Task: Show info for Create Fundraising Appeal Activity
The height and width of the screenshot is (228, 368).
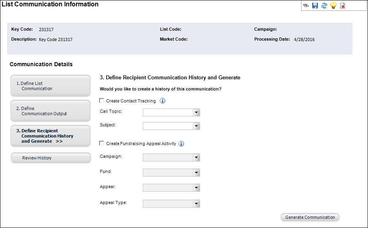Action: tap(181, 143)
